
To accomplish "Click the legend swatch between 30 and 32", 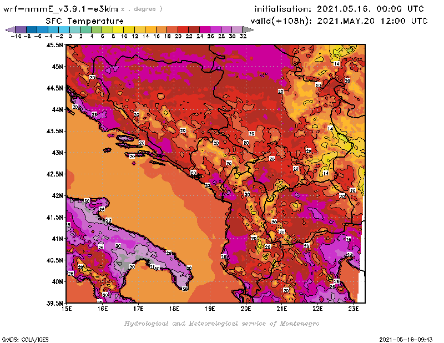I will [238, 29].
